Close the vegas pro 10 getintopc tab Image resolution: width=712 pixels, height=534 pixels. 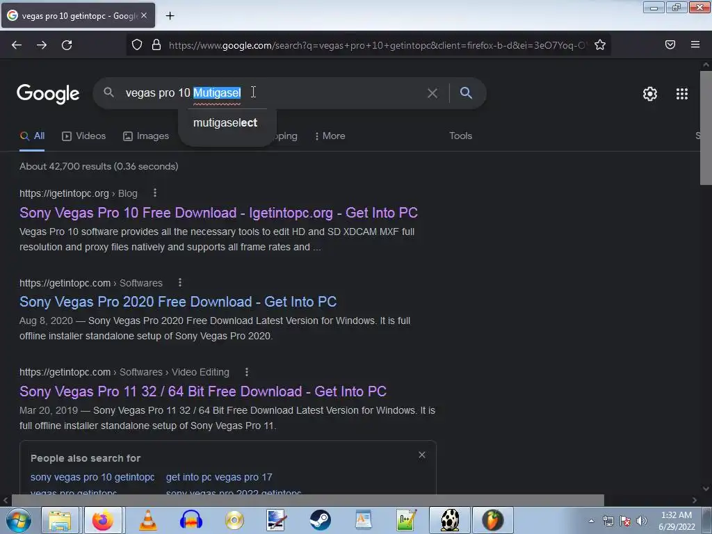[144, 15]
